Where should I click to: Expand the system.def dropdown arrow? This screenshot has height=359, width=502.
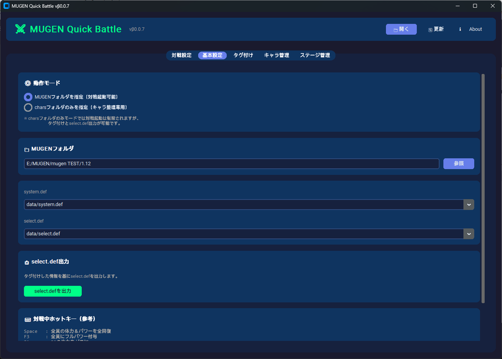pyautogui.click(x=469, y=205)
